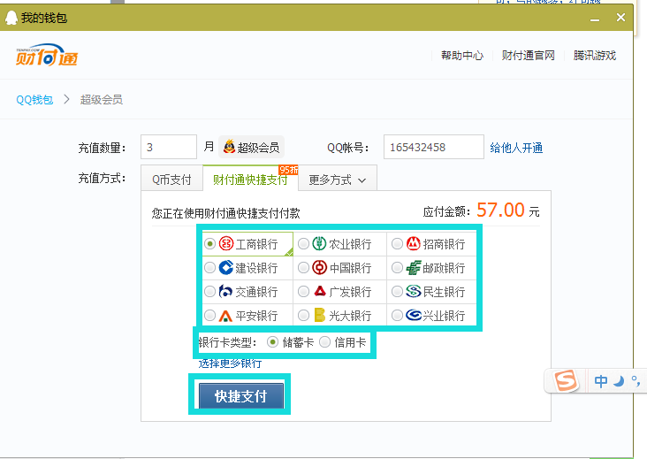The image size is (647, 459).
Task: Toggle the Sogou 中 Chinese mode indicator
Action: (601, 381)
